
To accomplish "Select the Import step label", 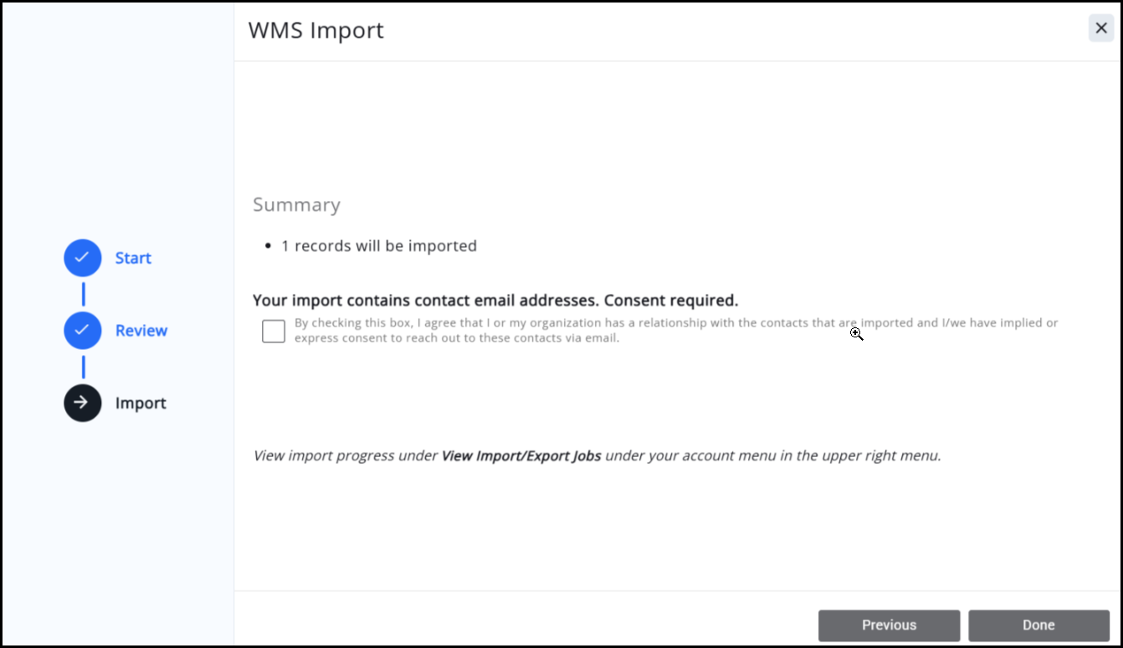I will 141,403.
